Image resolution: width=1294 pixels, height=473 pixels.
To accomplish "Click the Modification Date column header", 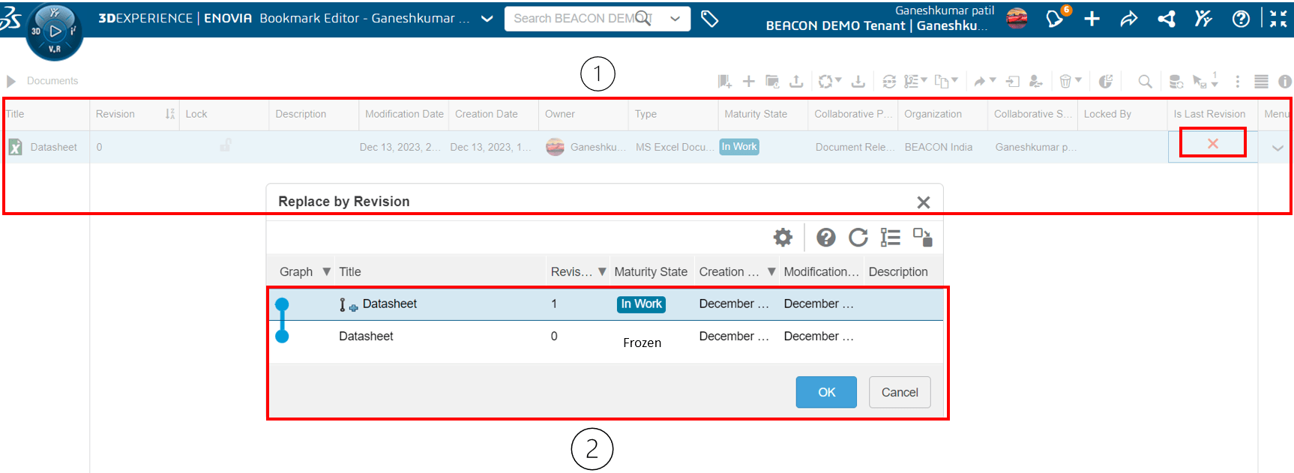I will (404, 114).
